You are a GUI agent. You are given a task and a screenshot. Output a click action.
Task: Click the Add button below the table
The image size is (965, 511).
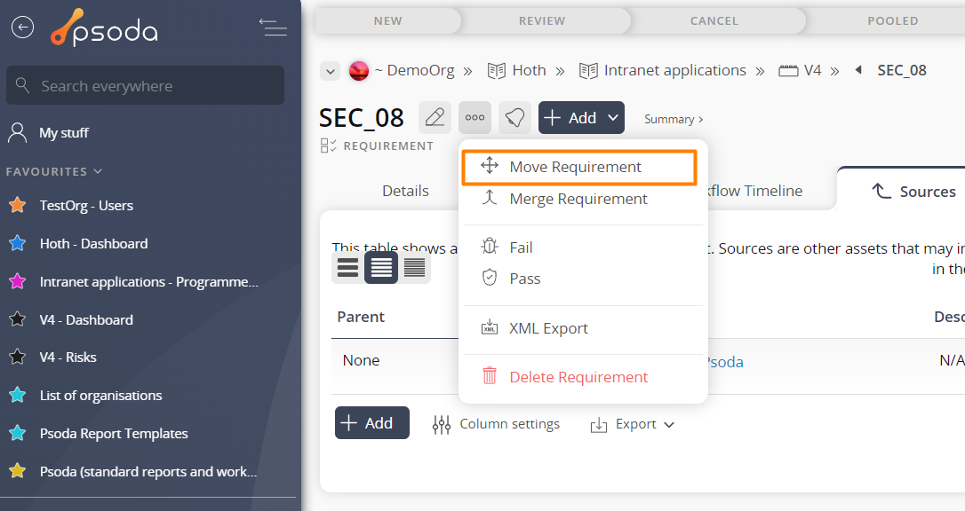pyautogui.click(x=371, y=423)
